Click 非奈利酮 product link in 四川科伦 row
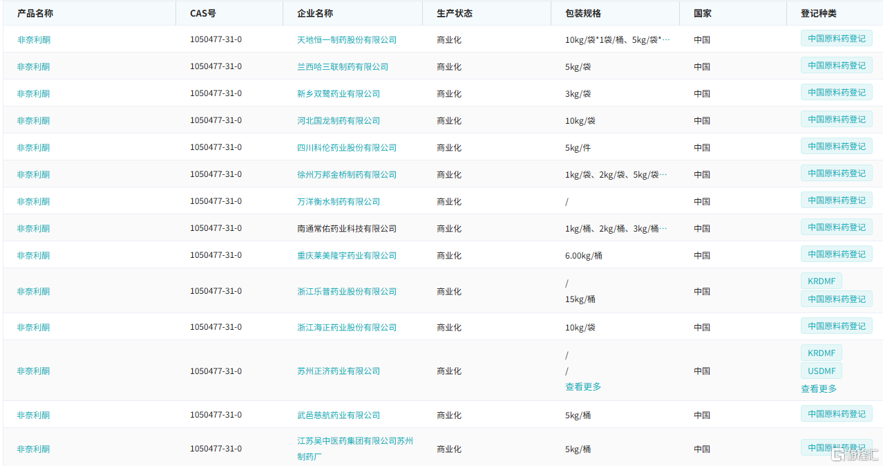Screen dimensions: 883x466 pyautogui.click(x=34, y=147)
